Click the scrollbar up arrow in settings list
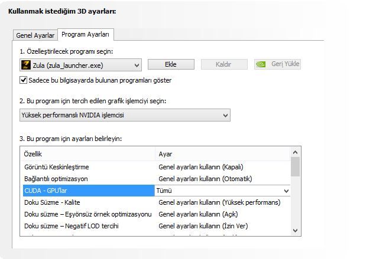Image resolution: width=373 pixels, height=259 pixels. click(x=295, y=153)
